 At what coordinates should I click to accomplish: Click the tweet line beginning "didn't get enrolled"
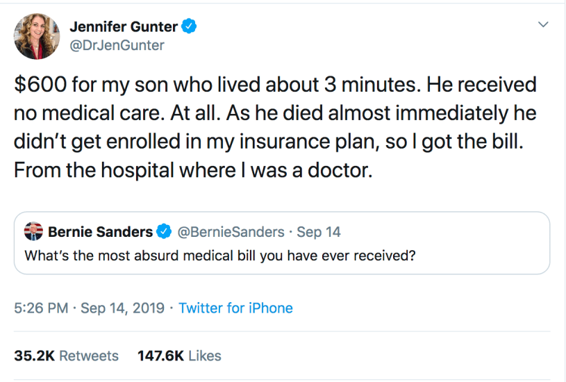click(x=275, y=142)
